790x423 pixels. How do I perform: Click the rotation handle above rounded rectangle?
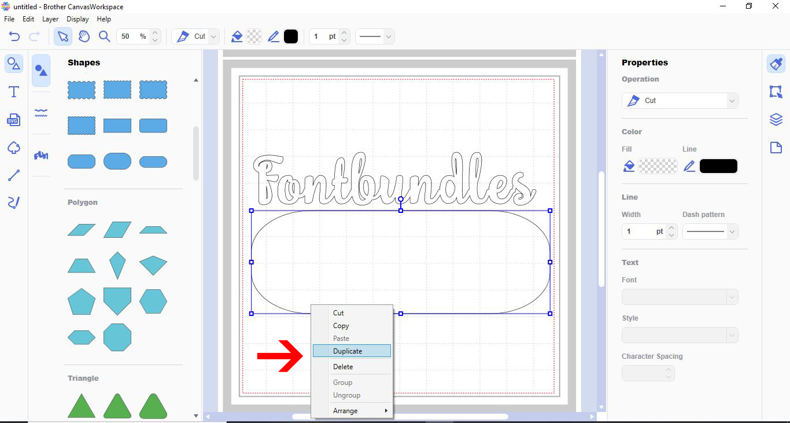pyautogui.click(x=401, y=199)
